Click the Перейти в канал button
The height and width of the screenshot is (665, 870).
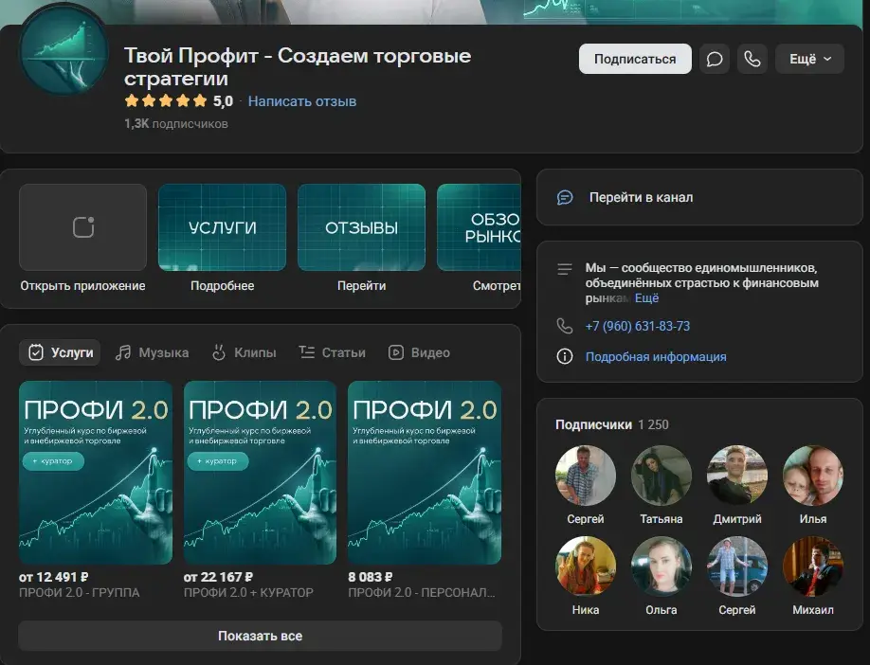pyautogui.click(x=699, y=197)
